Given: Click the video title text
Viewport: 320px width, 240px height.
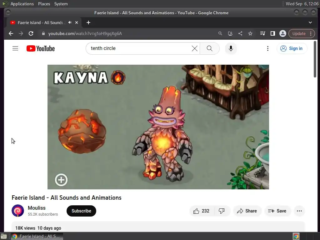Looking at the screenshot, I should [x=67, y=197].
